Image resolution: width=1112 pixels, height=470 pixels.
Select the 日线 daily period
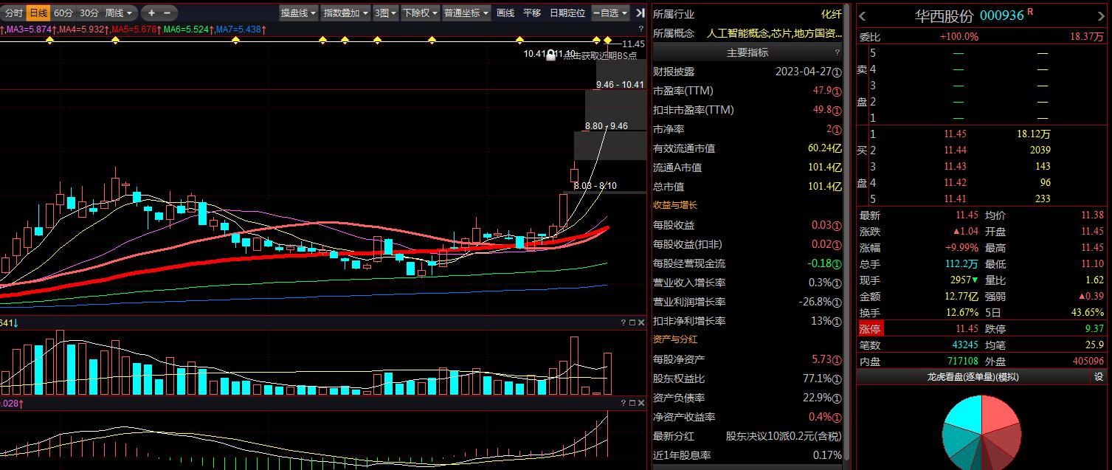pyautogui.click(x=38, y=13)
